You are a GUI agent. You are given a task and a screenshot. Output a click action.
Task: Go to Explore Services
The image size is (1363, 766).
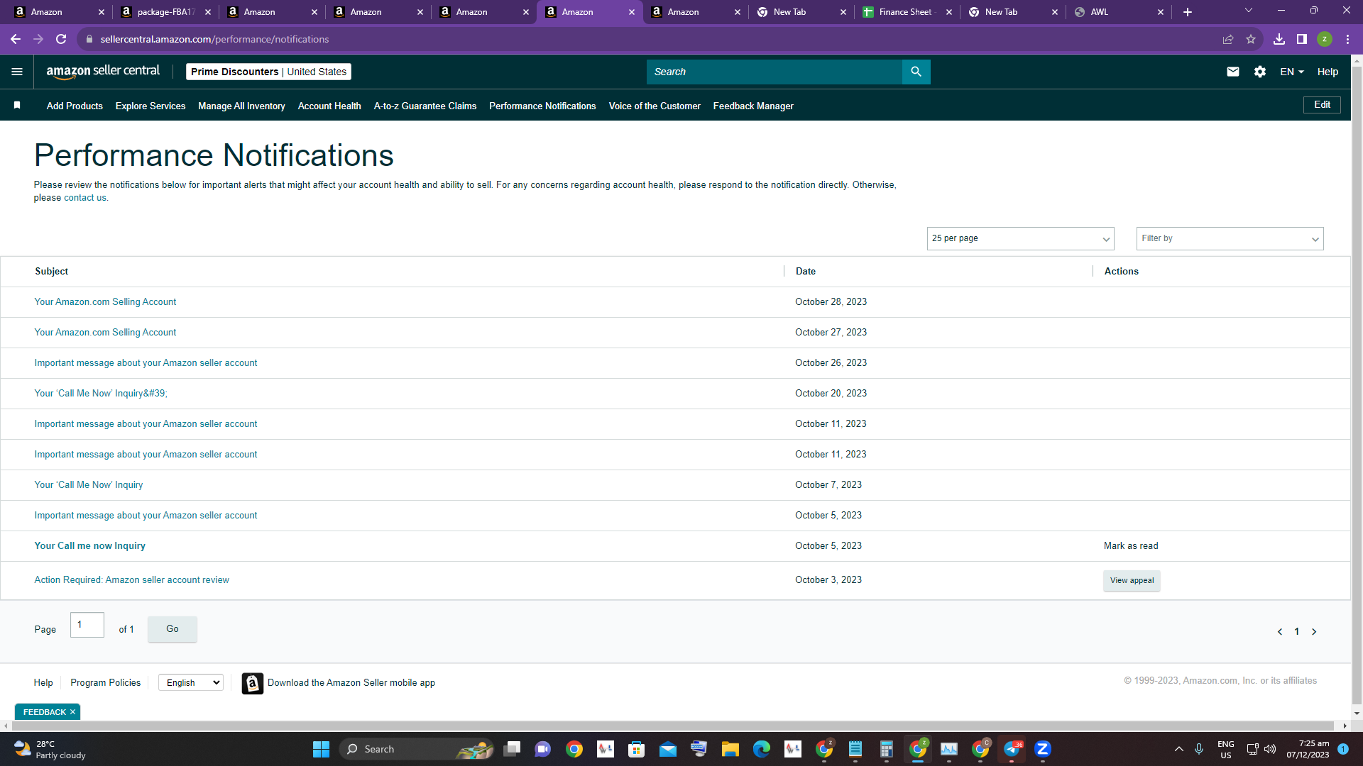150,106
